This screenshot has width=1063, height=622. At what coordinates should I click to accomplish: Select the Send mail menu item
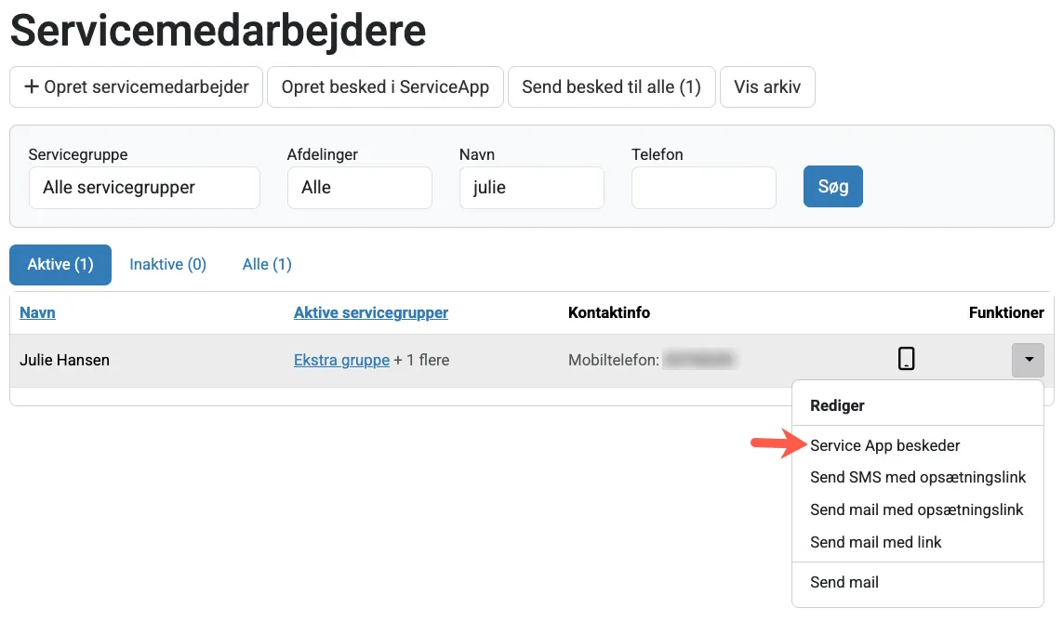tap(844, 582)
